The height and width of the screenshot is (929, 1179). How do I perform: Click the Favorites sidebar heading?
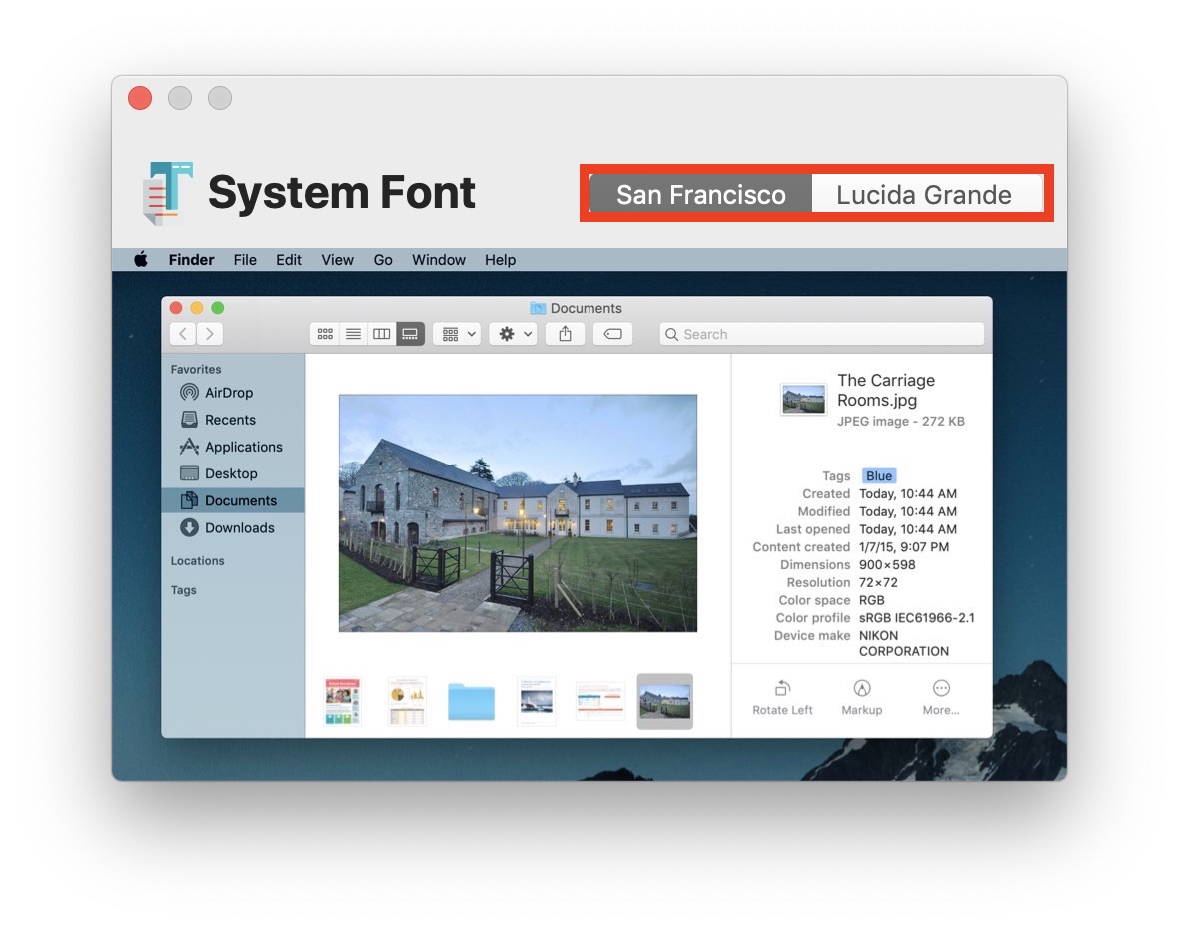point(196,369)
